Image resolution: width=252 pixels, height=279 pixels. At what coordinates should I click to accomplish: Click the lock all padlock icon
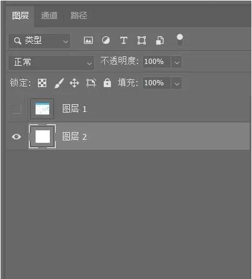pos(107,83)
